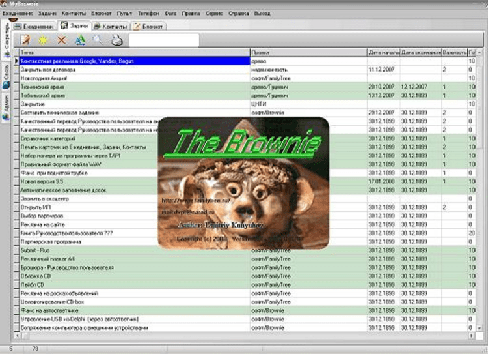Open the Правка menu

(191, 14)
